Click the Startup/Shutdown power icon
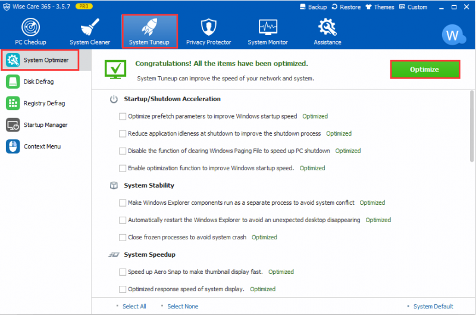This screenshot has height=315, width=476. [x=114, y=99]
